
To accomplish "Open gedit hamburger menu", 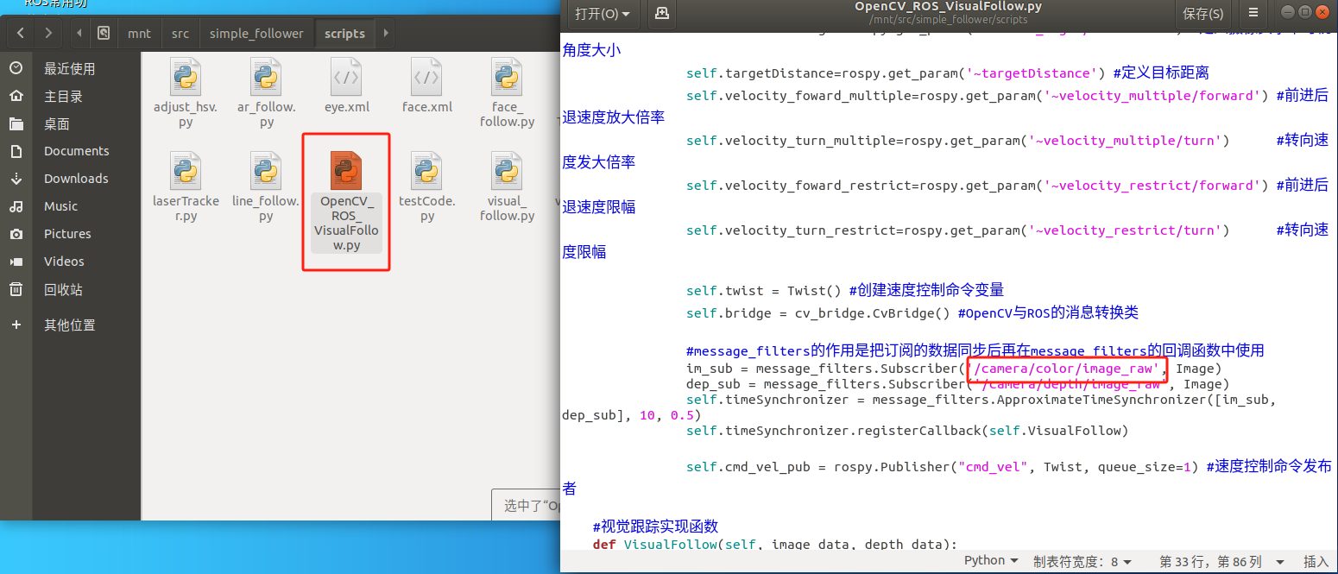I will point(1253,14).
